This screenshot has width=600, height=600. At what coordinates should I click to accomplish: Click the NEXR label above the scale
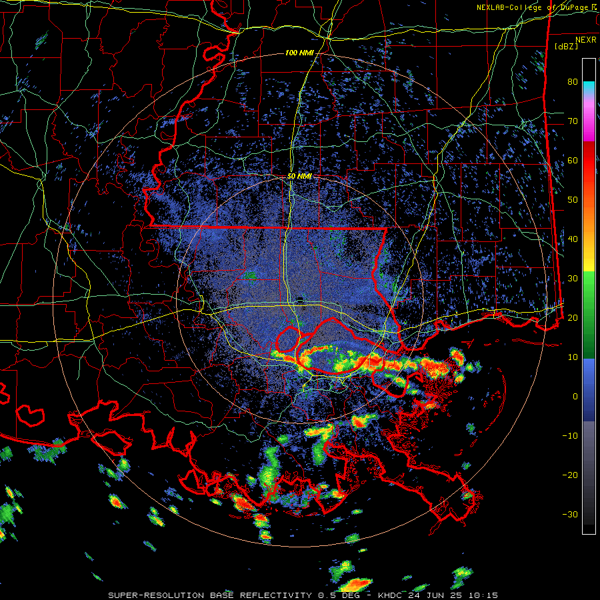coord(586,40)
